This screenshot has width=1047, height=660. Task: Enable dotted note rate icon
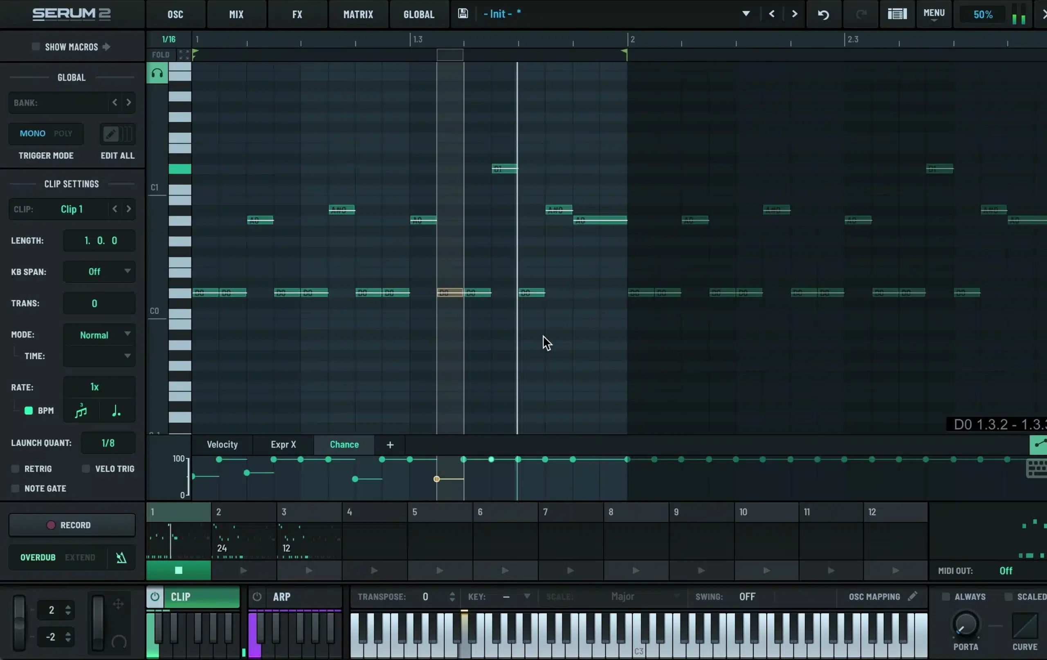116,411
